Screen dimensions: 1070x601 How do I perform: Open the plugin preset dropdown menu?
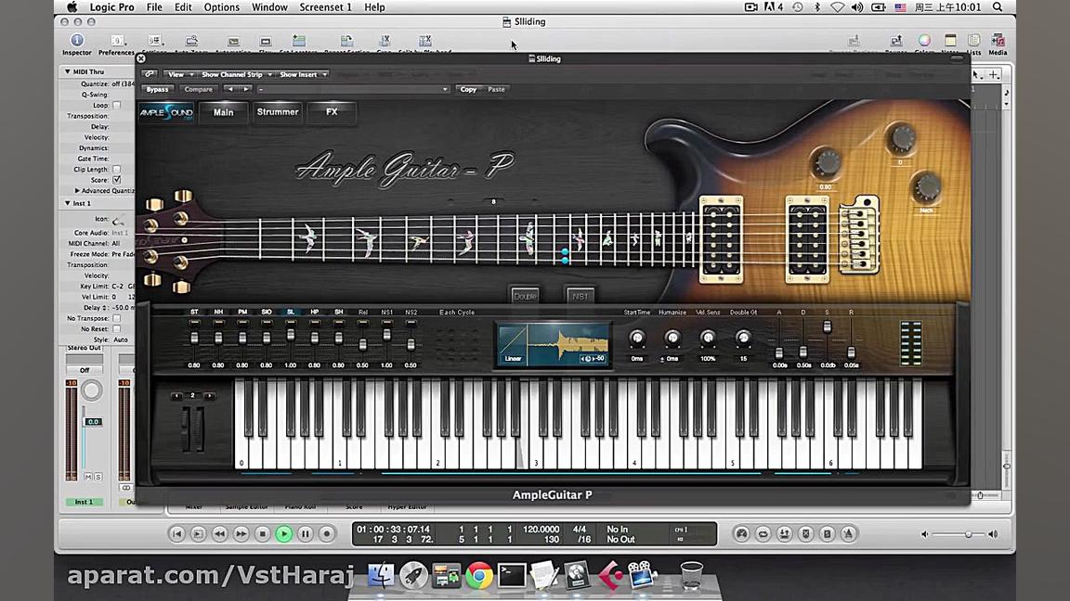coord(353,89)
